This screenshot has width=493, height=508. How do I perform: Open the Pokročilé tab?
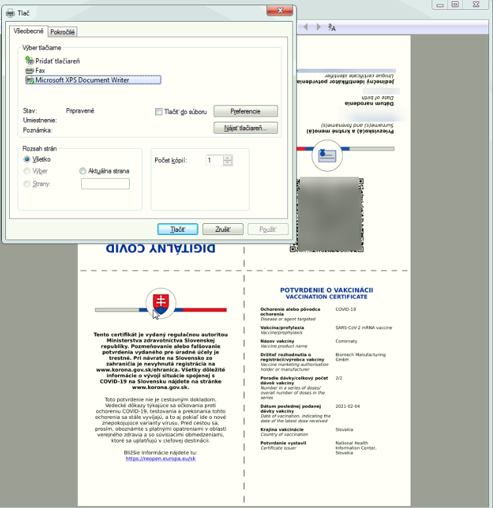[x=62, y=32]
